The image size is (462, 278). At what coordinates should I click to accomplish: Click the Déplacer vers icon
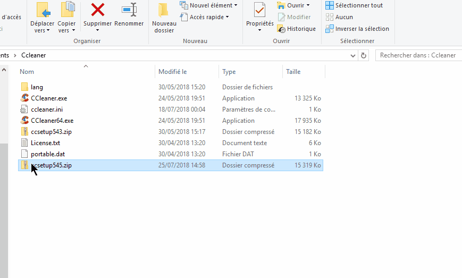coord(43,10)
